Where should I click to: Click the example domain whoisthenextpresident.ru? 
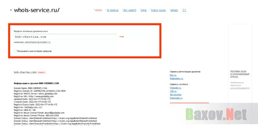[x=38, y=42]
